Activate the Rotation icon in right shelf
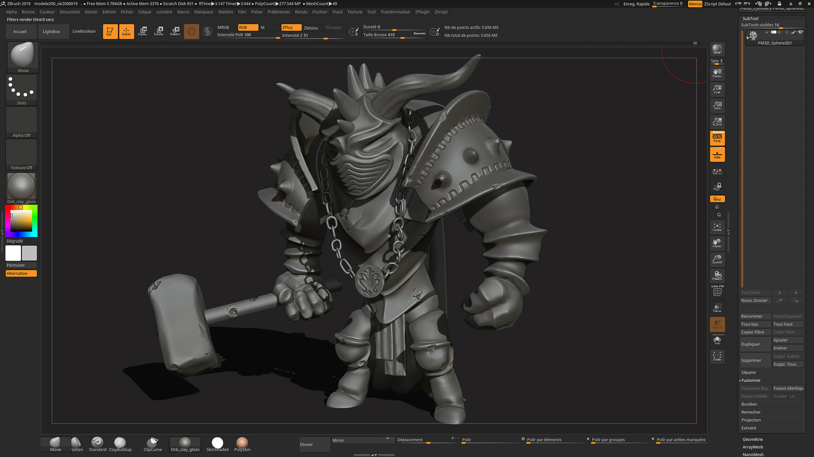This screenshot has width=814, height=457. (x=717, y=275)
